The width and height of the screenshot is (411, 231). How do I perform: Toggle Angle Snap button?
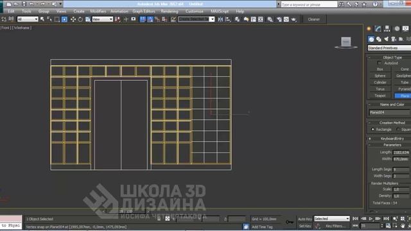pyautogui.click(x=150, y=19)
